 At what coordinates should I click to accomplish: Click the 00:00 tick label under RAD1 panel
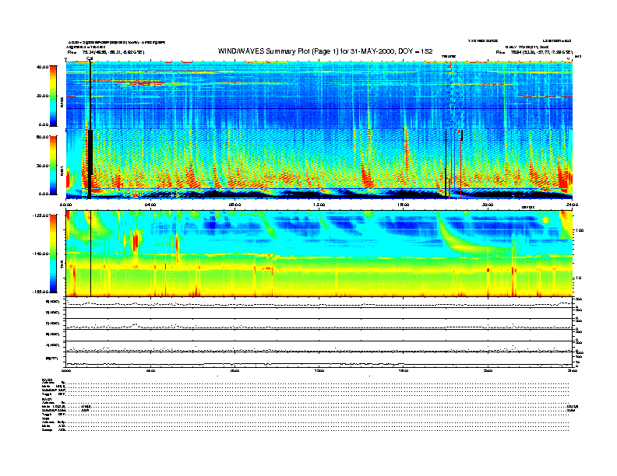click(x=65, y=205)
